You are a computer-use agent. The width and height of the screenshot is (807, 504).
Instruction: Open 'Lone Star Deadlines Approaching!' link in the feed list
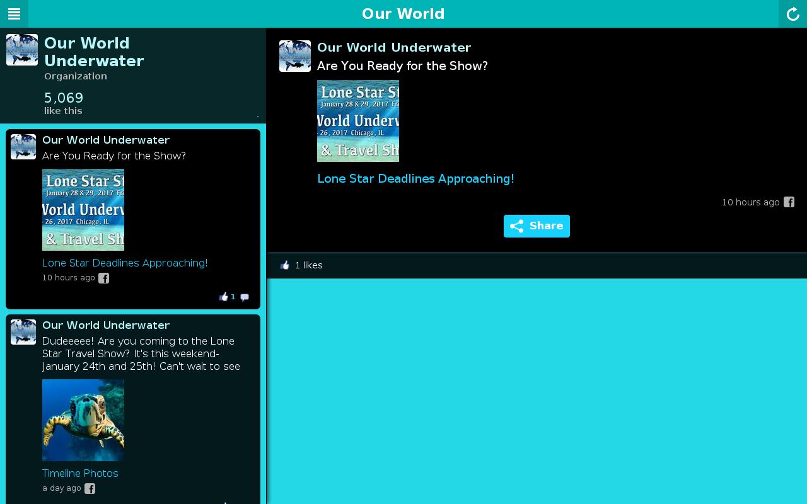point(125,263)
